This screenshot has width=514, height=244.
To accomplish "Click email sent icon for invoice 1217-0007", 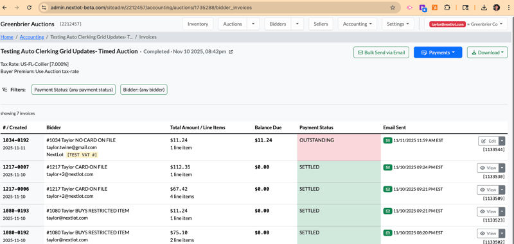I will [x=388, y=167].
